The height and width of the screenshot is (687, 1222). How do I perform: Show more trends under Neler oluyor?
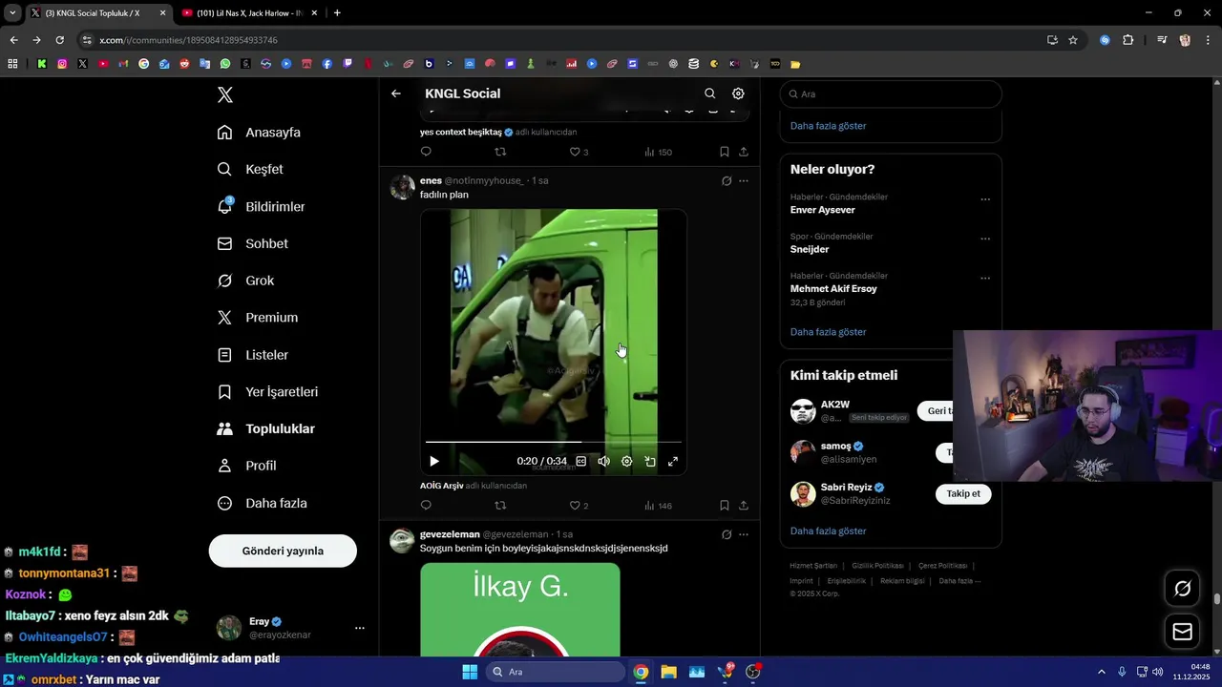[x=828, y=332]
